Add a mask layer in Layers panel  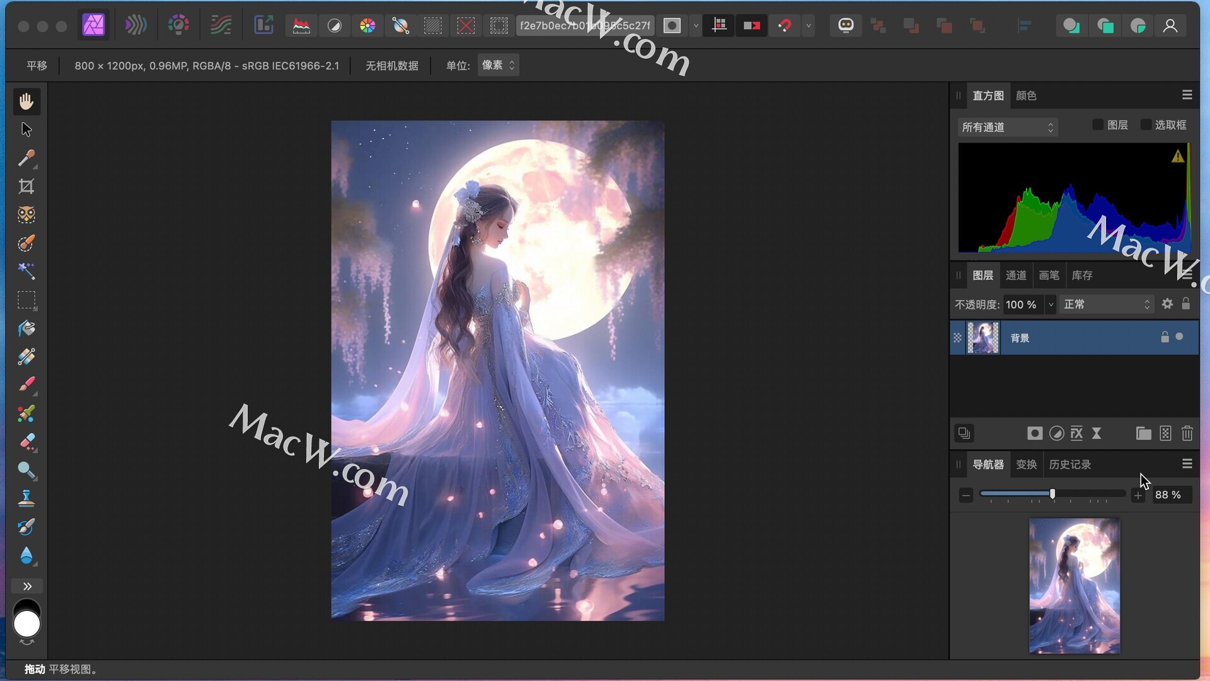click(1035, 433)
